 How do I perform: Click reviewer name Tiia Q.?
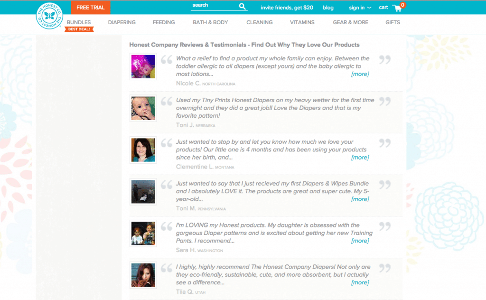click(185, 292)
